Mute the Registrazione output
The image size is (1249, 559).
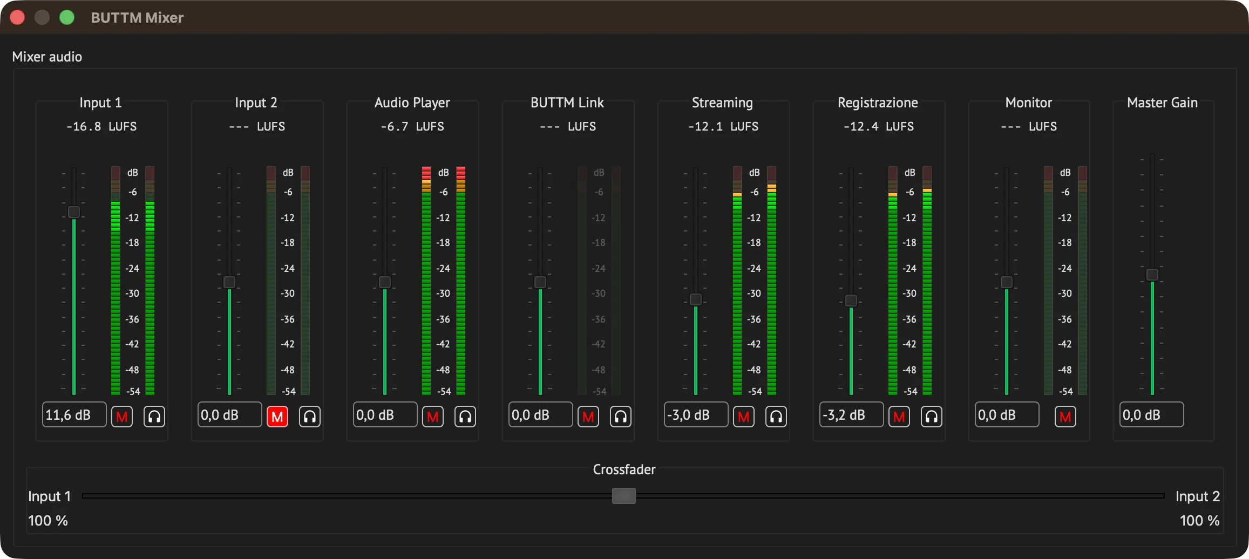(899, 417)
